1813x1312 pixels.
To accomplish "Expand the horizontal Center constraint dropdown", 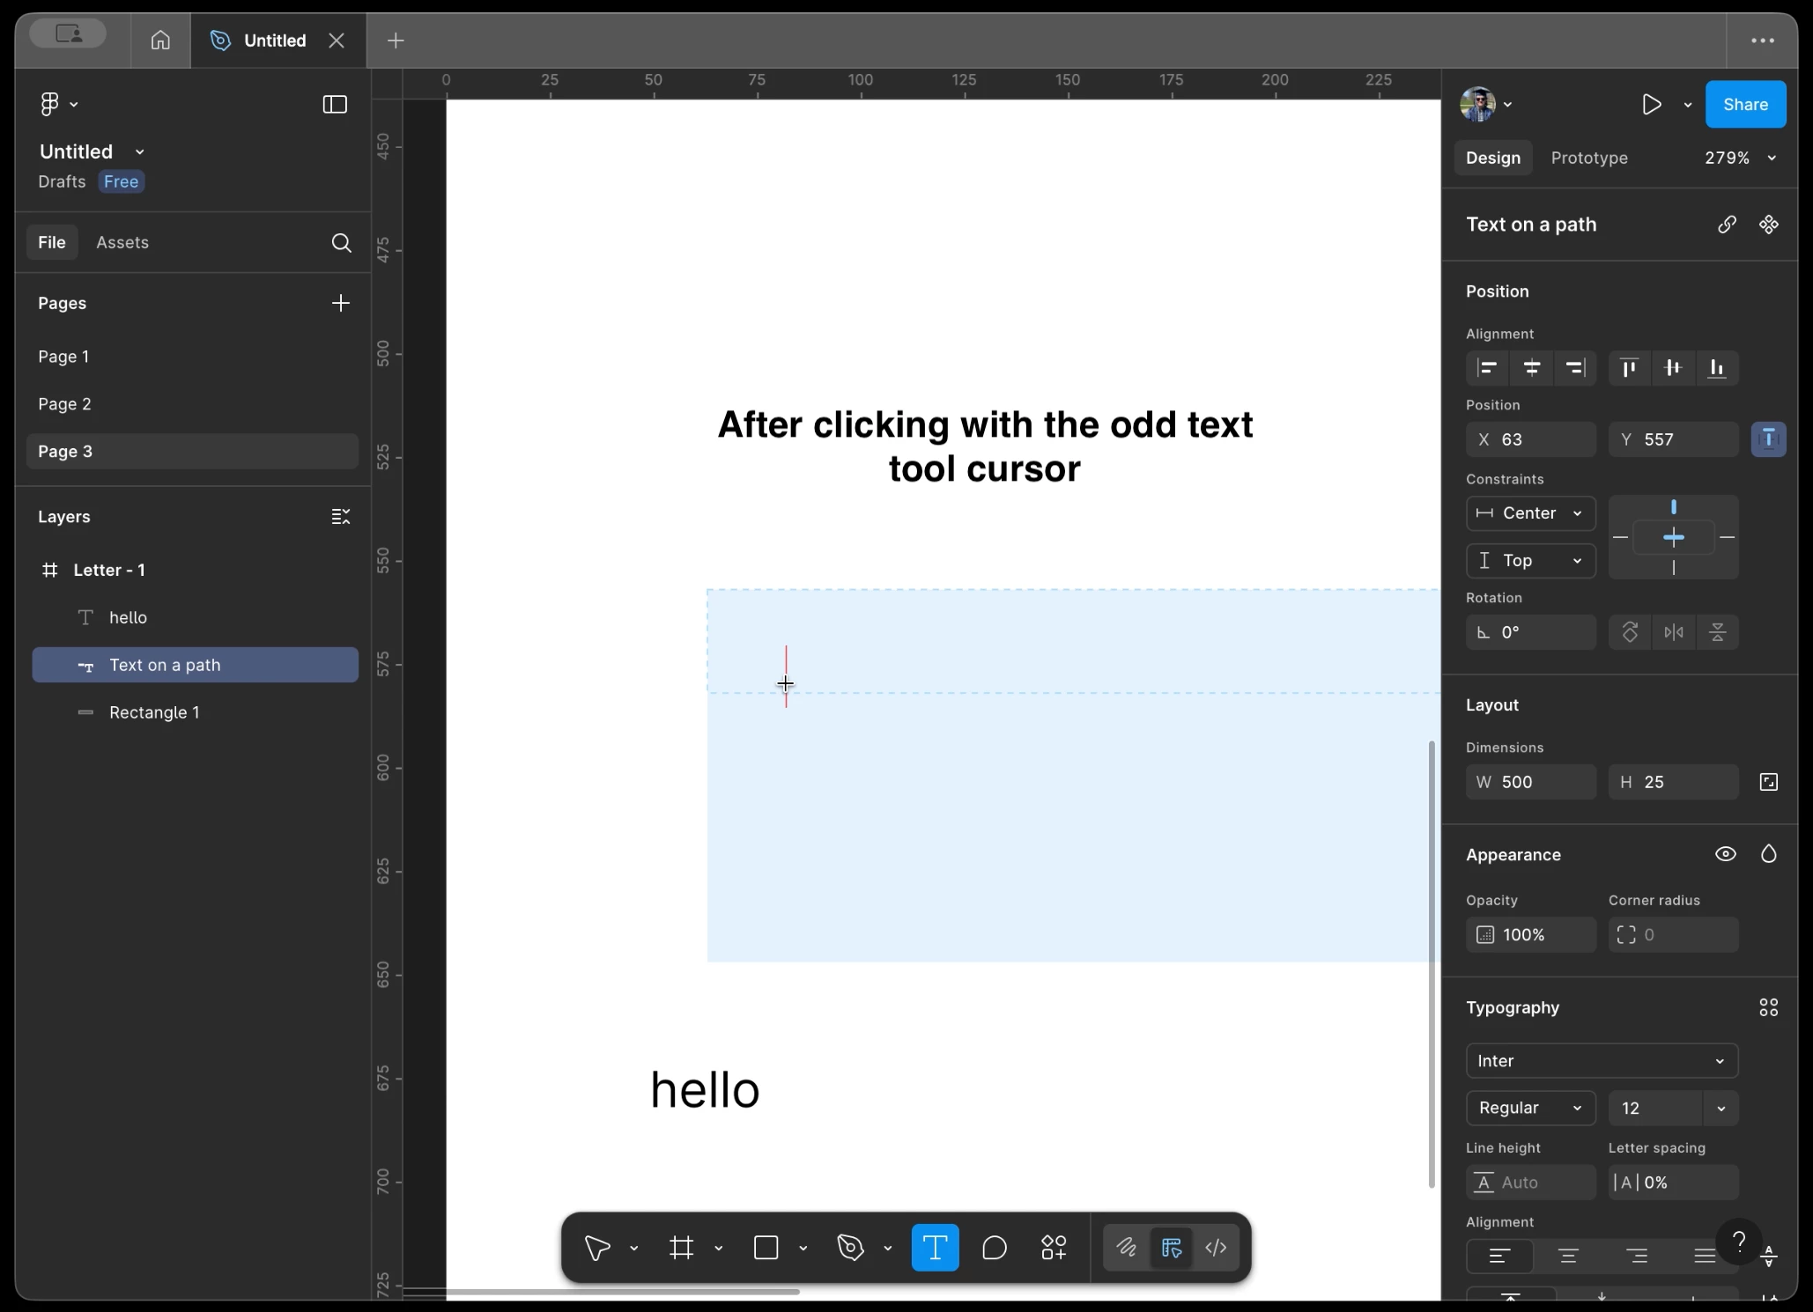I will point(1530,513).
